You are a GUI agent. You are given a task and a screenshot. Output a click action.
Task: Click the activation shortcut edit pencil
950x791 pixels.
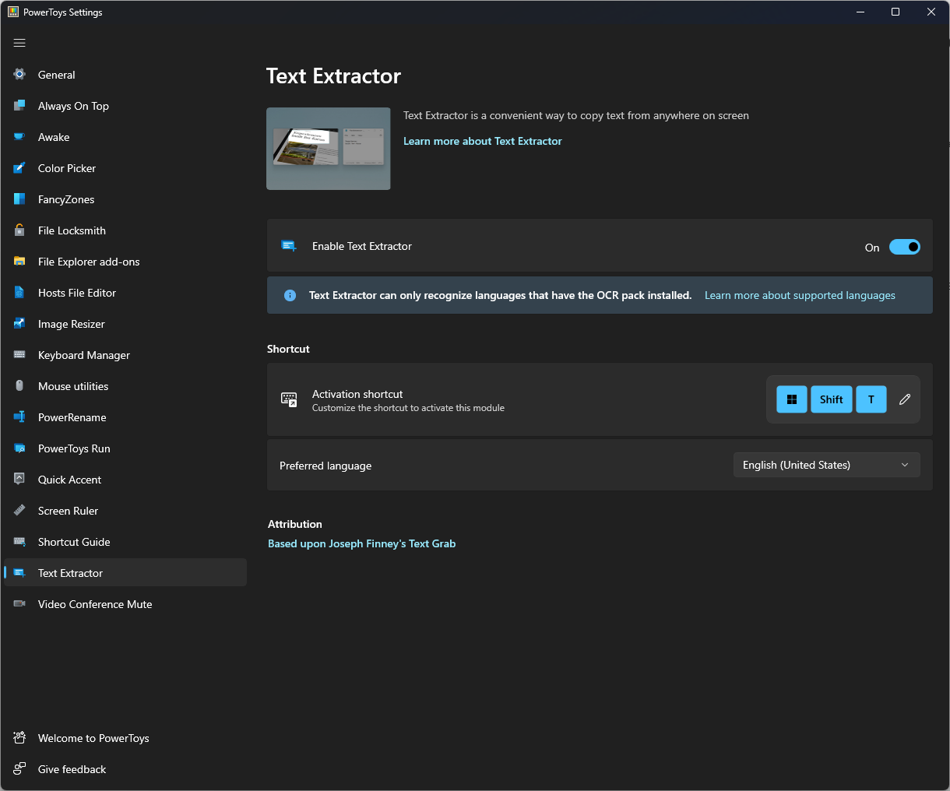(904, 399)
